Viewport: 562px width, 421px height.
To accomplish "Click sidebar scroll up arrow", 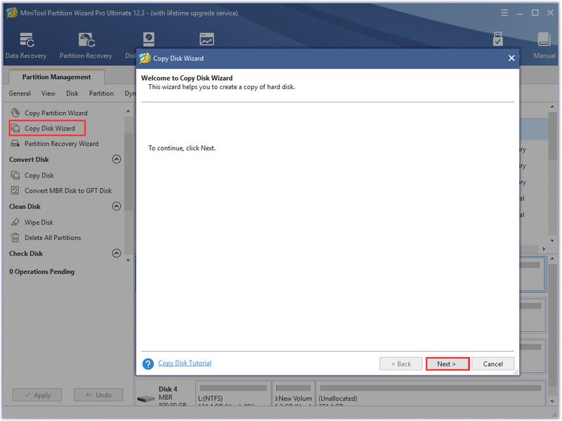I will pyautogui.click(x=129, y=112).
